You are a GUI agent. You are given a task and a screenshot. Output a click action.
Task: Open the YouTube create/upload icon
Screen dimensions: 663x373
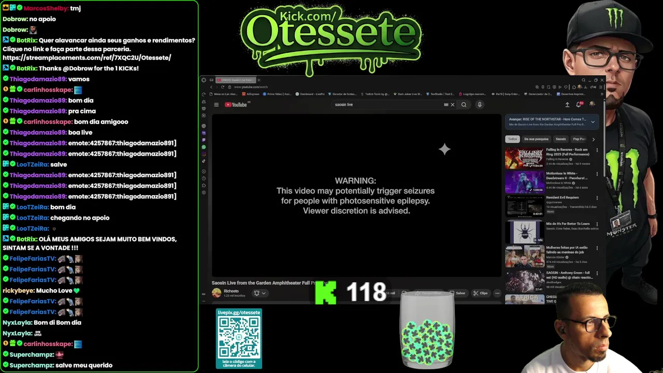[x=567, y=105]
